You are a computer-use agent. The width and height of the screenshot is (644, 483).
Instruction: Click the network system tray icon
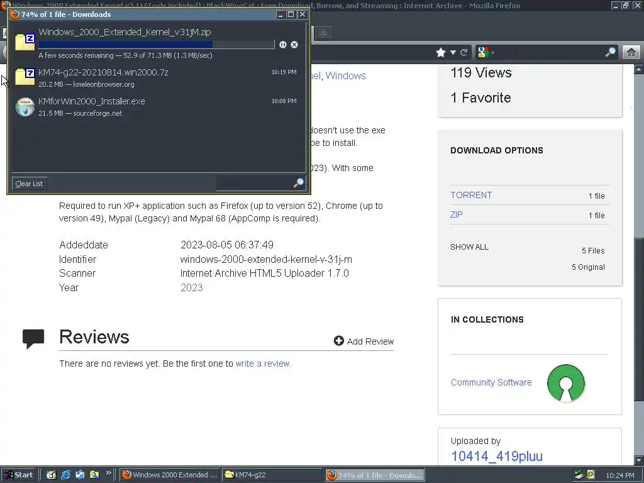click(x=579, y=475)
